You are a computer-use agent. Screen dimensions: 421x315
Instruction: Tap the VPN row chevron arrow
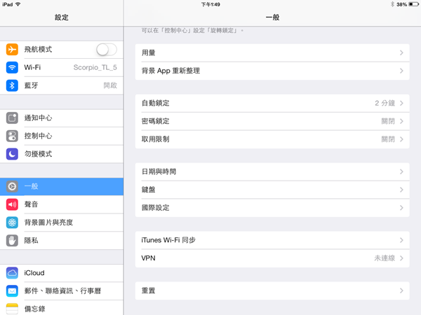tap(401, 258)
